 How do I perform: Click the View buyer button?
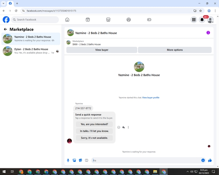(102, 50)
